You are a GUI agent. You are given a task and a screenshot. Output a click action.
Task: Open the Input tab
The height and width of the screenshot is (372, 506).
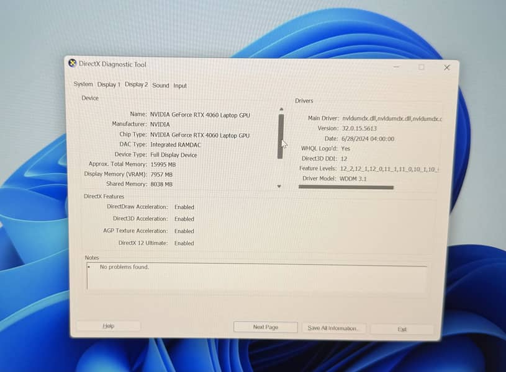(x=180, y=86)
